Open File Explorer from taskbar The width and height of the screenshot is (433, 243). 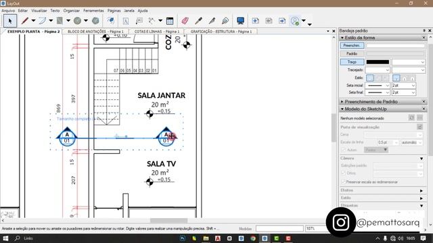click(x=206, y=238)
